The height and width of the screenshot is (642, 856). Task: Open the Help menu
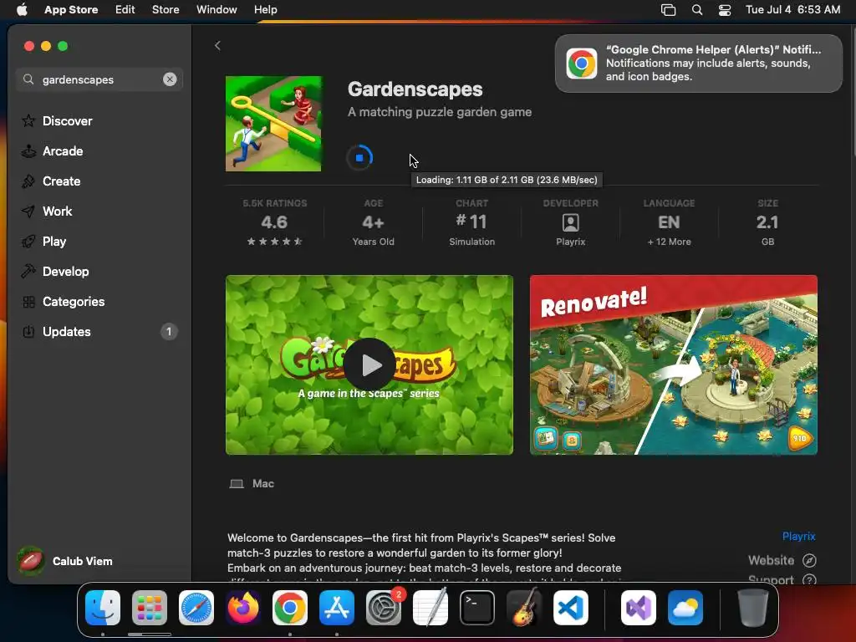265,9
